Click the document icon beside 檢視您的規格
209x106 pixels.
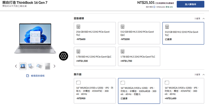[27, 76]
